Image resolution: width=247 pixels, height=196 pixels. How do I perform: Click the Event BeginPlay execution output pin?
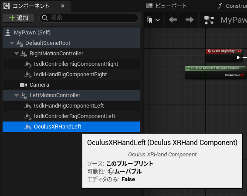pyautogui.click(x=238, y=57)
